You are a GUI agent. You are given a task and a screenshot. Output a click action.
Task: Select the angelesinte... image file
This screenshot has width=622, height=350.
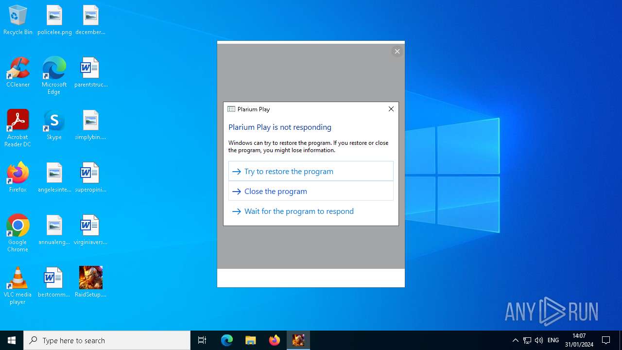pyautogui.click(x=54, y=177)
